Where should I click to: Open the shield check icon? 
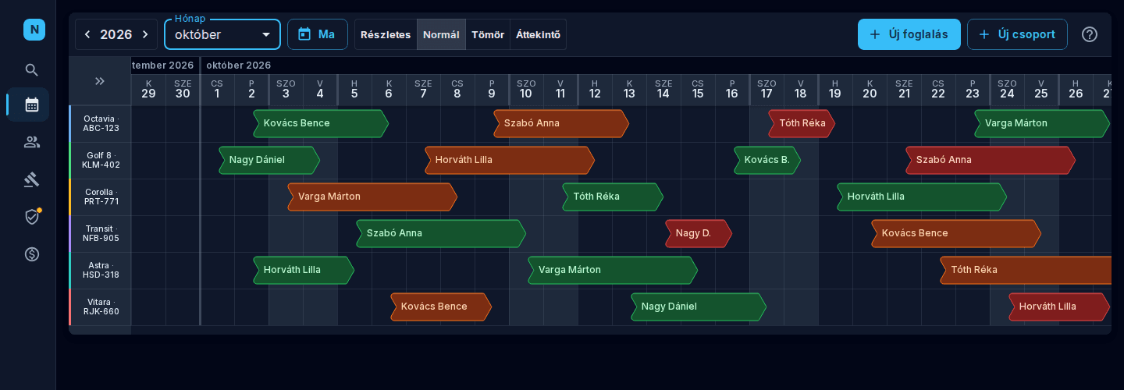[32, 217]
